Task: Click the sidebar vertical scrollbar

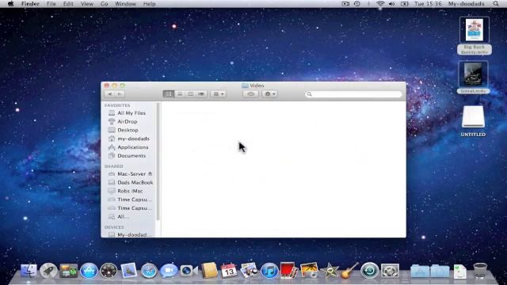Action: point(158,161)
